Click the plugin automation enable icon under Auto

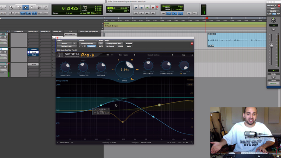tap(101, 44)
